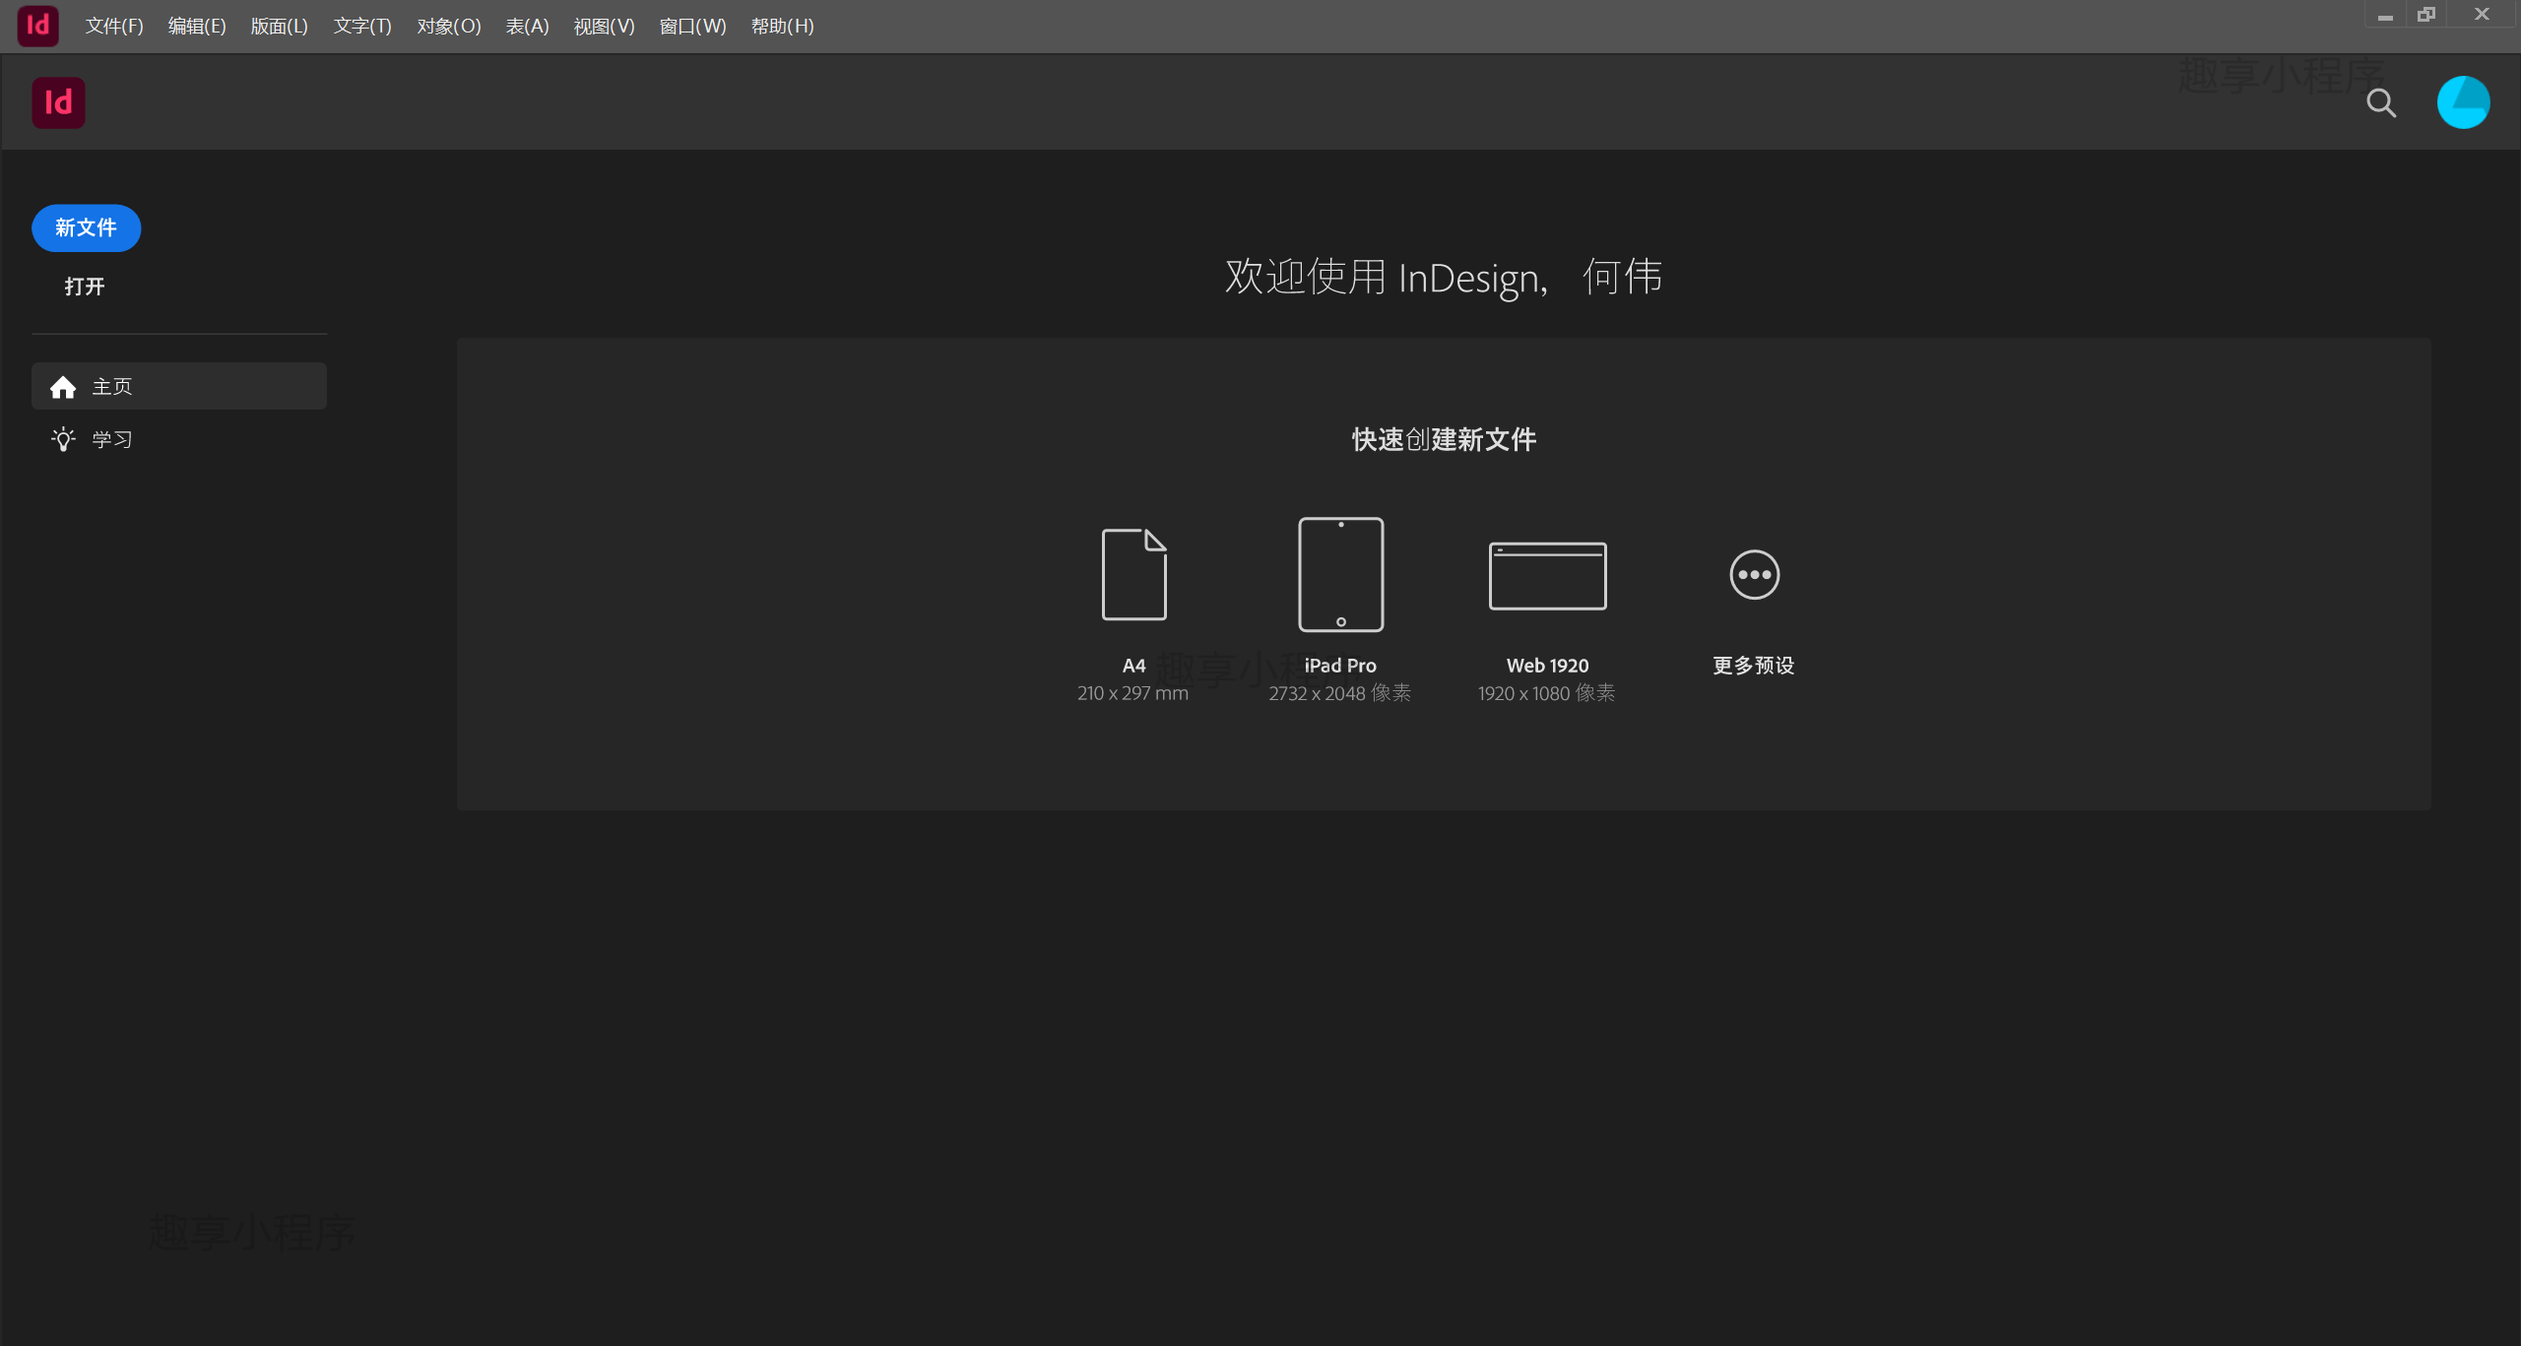Open the 对象(O) menu

(x=449, y=27)
